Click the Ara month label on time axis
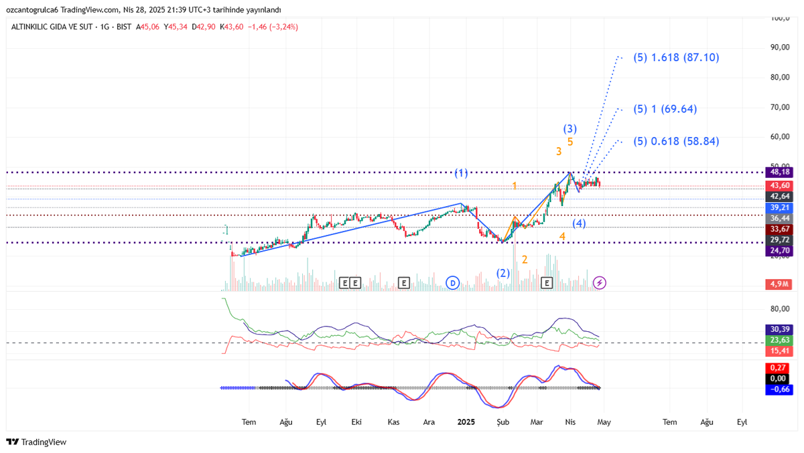Image resolution: width=804 pixels, height=453 pixels. tap(429, 423)
